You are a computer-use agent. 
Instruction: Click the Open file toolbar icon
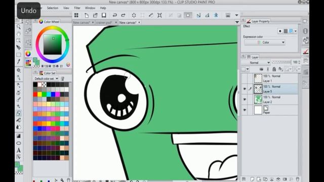coord(95,15)
